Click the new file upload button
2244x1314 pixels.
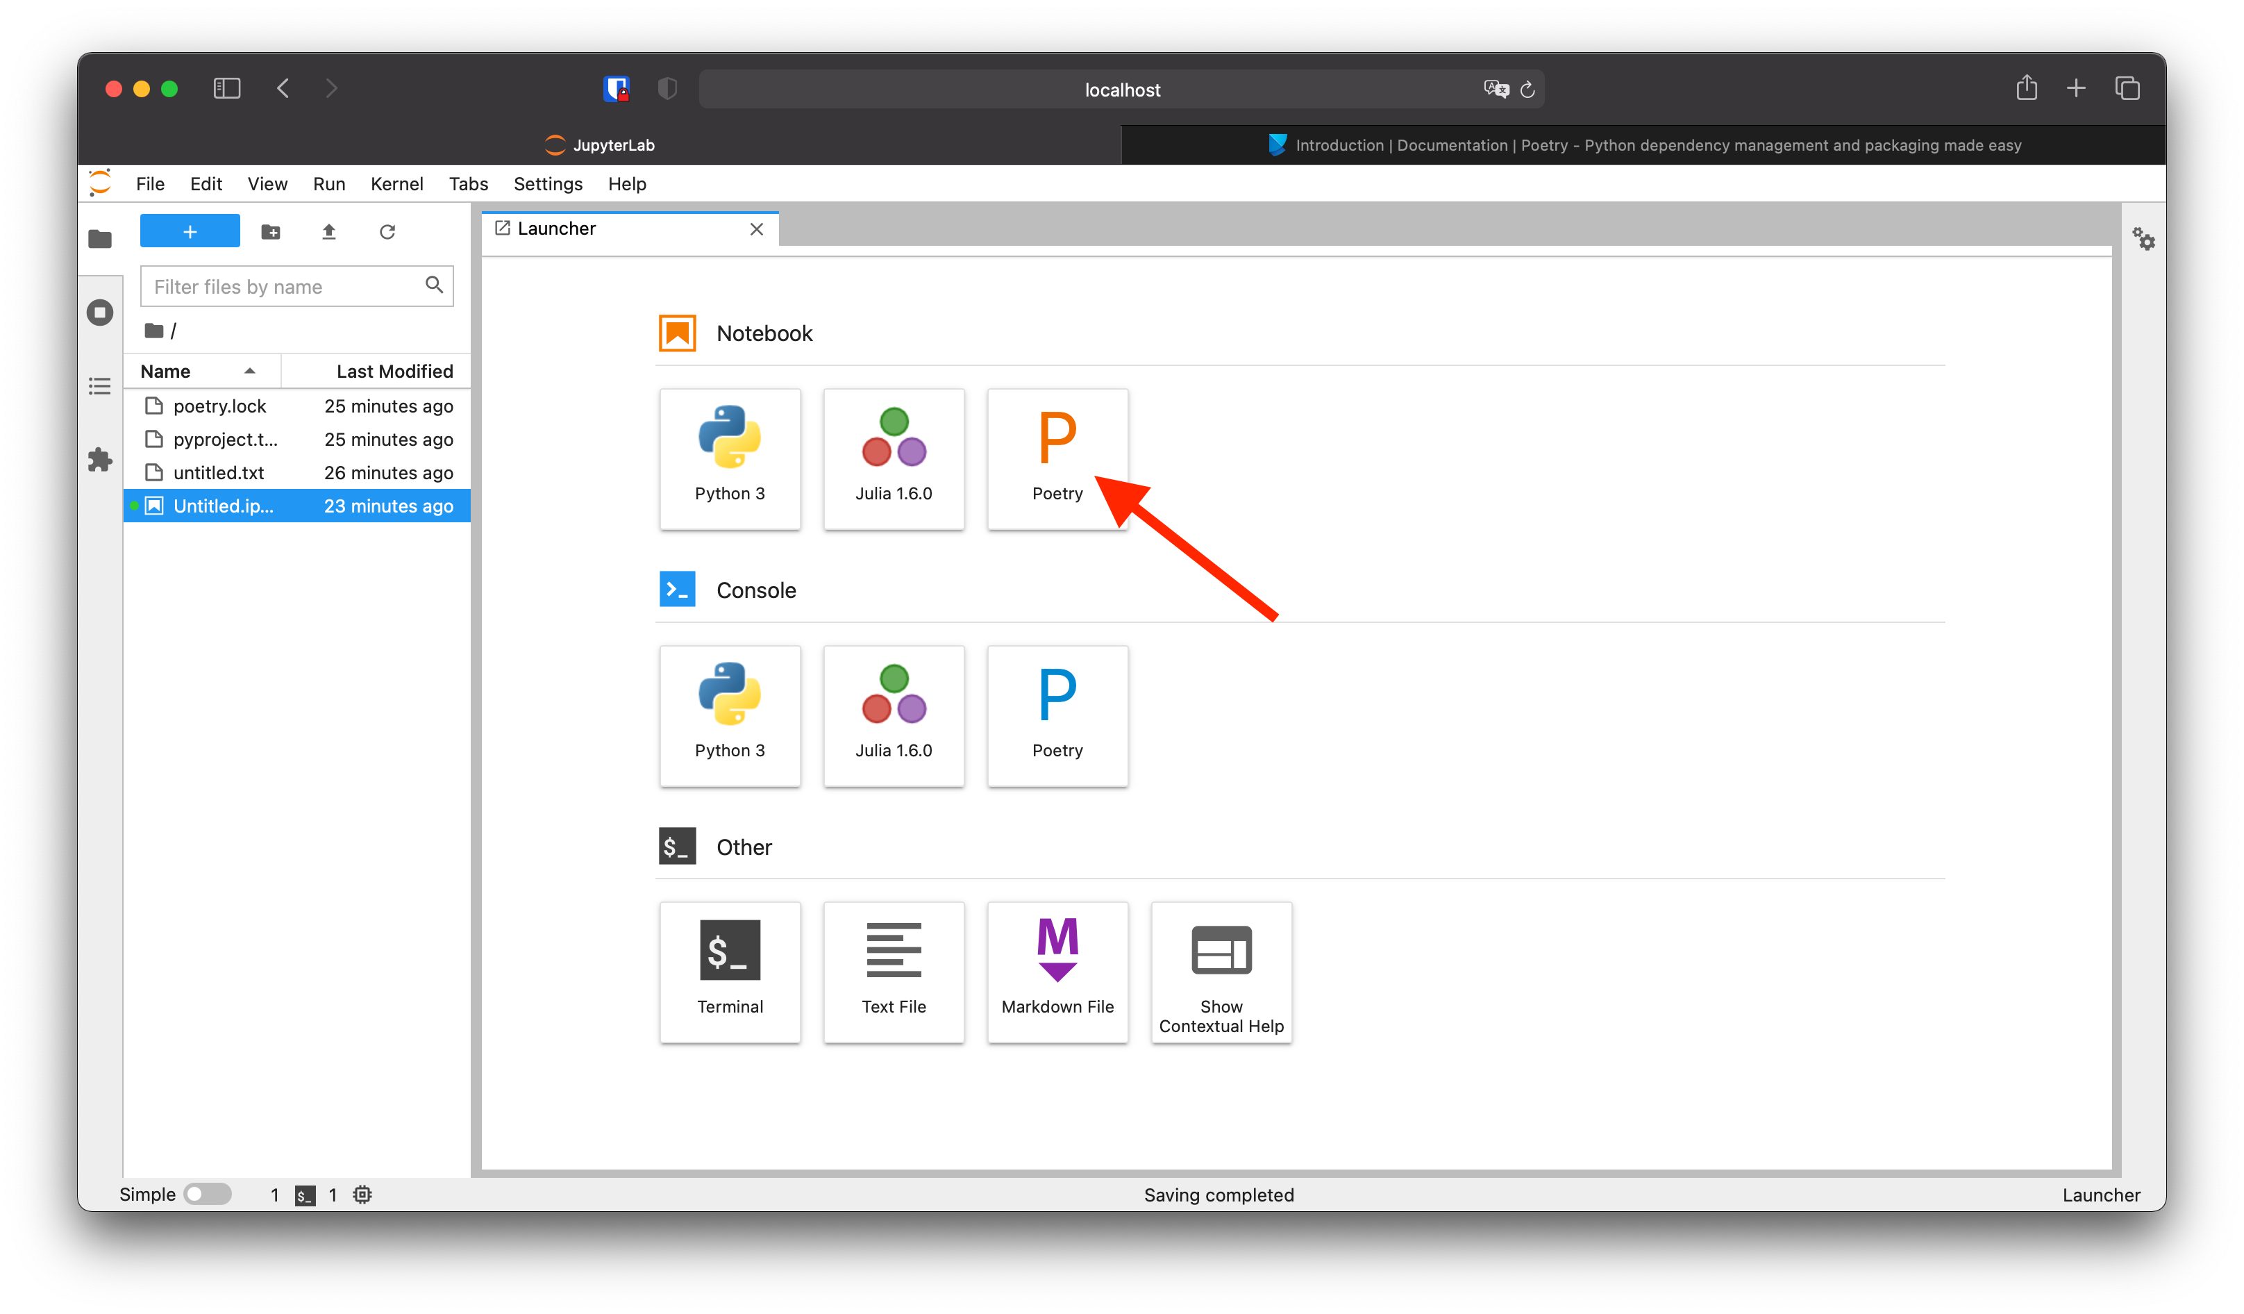coord(327,231)
